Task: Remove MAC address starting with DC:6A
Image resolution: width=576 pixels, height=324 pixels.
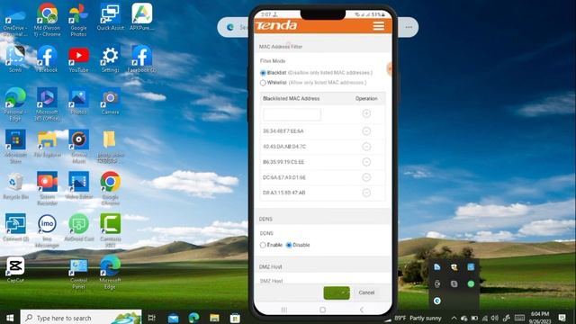Action: tap(366, 177)
